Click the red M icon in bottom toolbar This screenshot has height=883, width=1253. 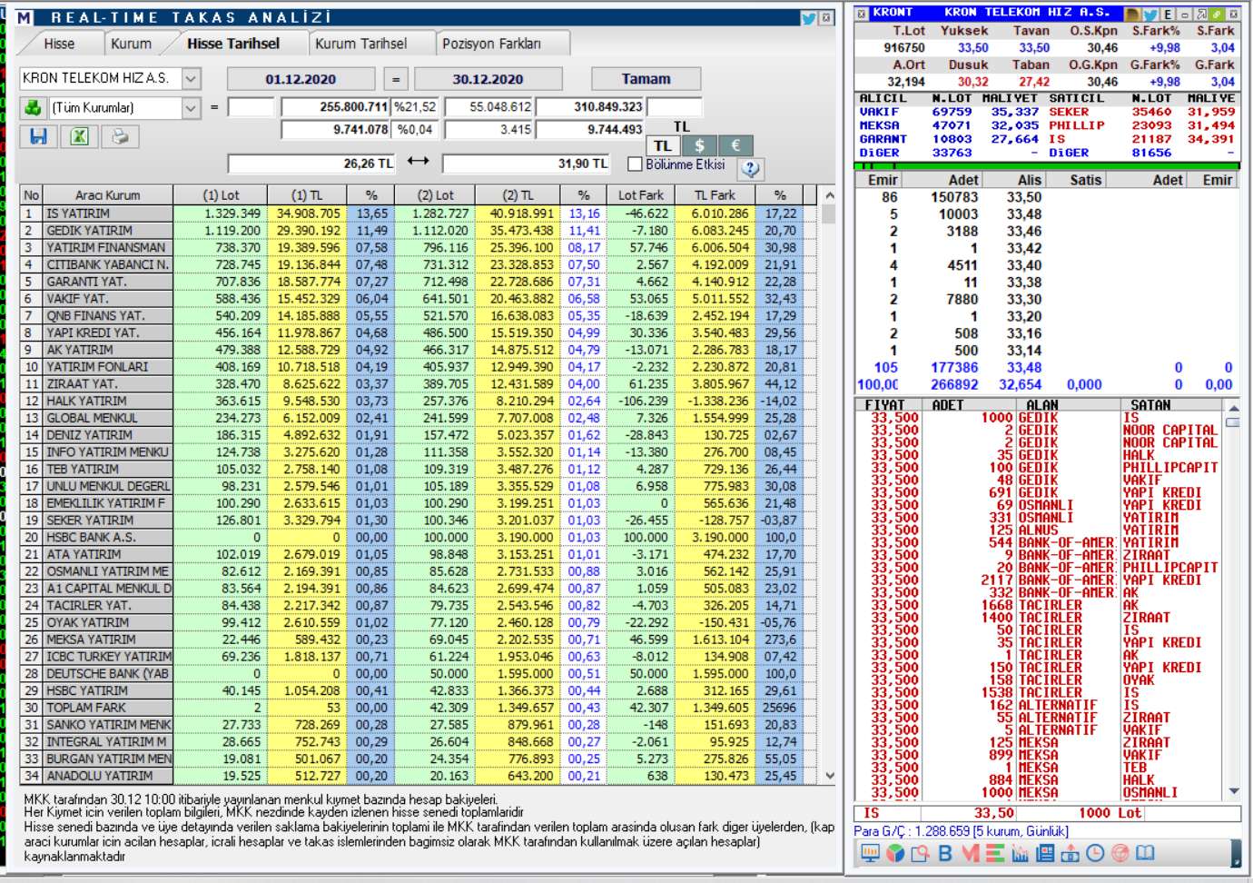tap(970, 853)
